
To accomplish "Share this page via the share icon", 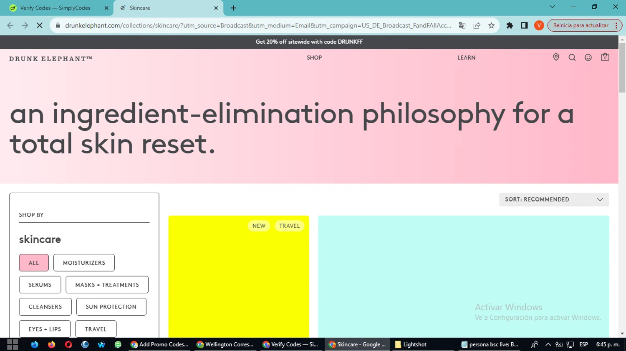I will 477,25.
